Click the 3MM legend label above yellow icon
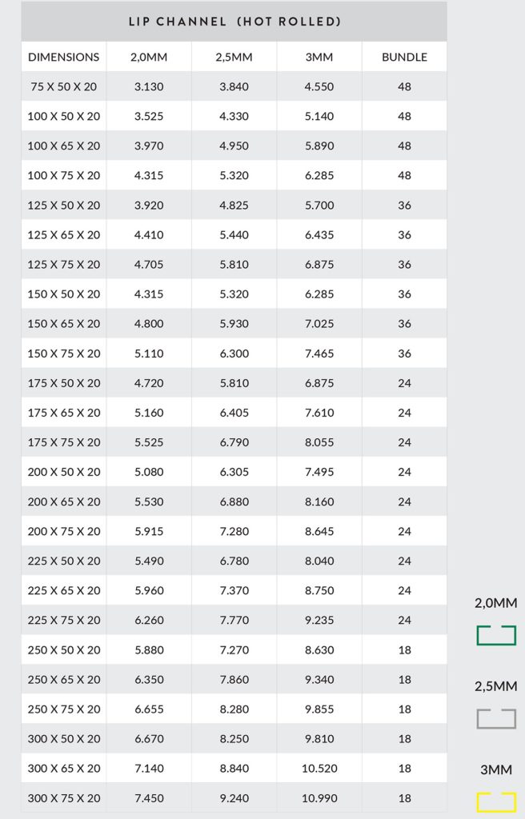The width and height of the screenshot is (525, 819). (x=496, y=769)
